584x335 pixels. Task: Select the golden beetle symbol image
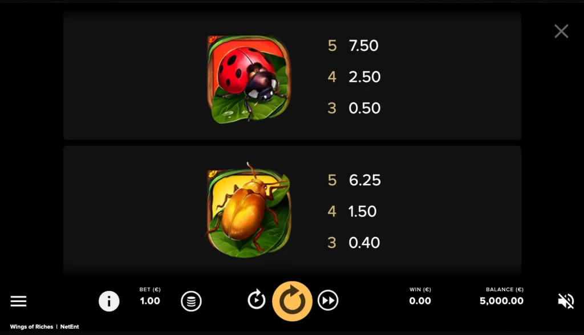[x=248, y=210]
